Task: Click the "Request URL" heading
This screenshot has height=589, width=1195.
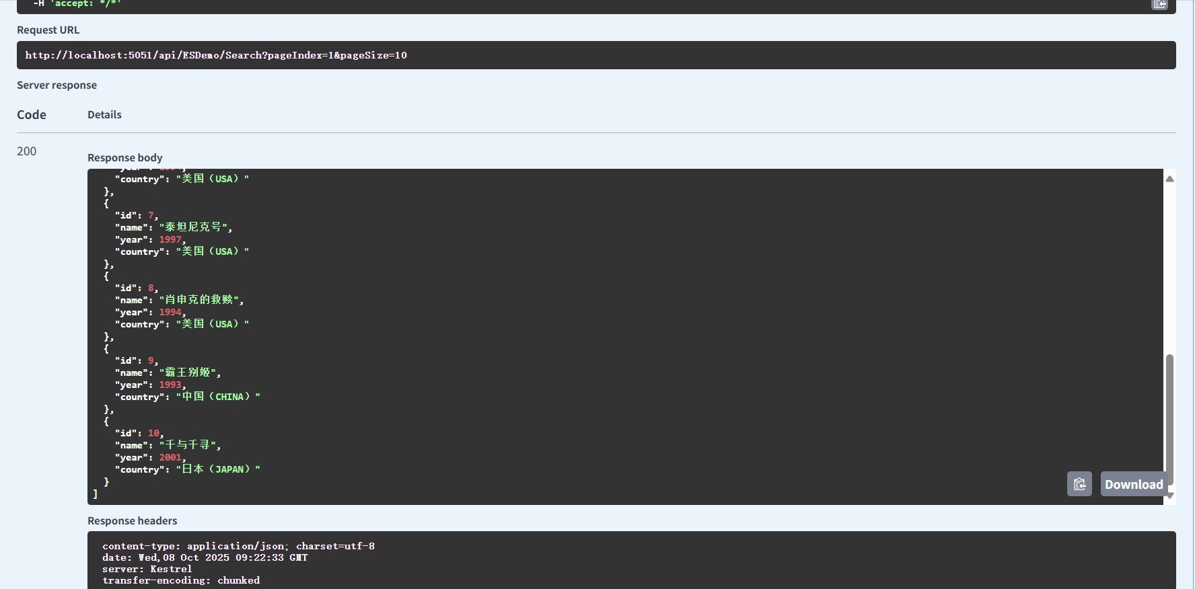Action: [48, 30]
